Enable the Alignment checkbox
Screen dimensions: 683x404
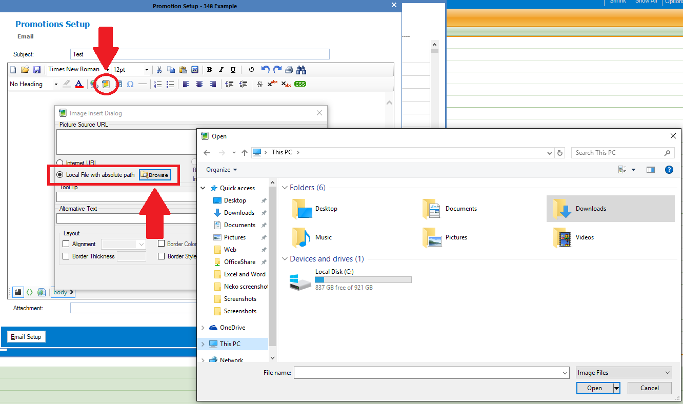pos(66,244)
